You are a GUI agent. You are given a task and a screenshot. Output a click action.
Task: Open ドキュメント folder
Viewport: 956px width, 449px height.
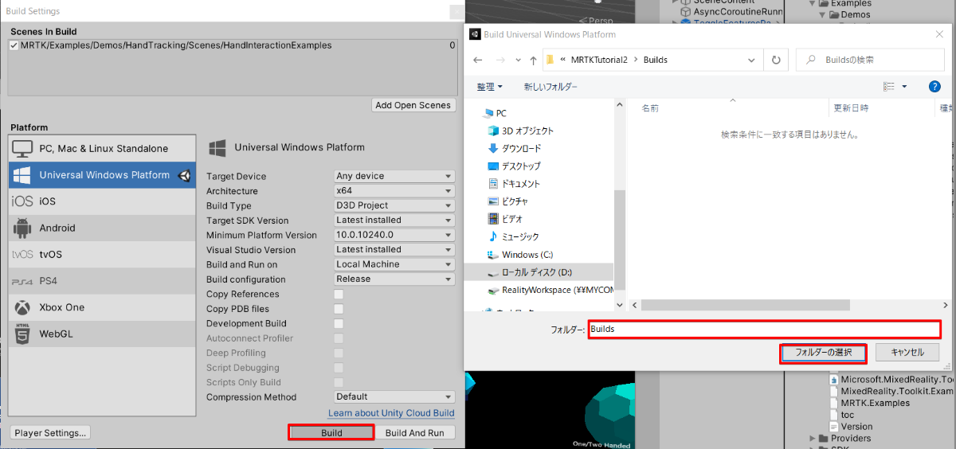[x=514, y=183]
